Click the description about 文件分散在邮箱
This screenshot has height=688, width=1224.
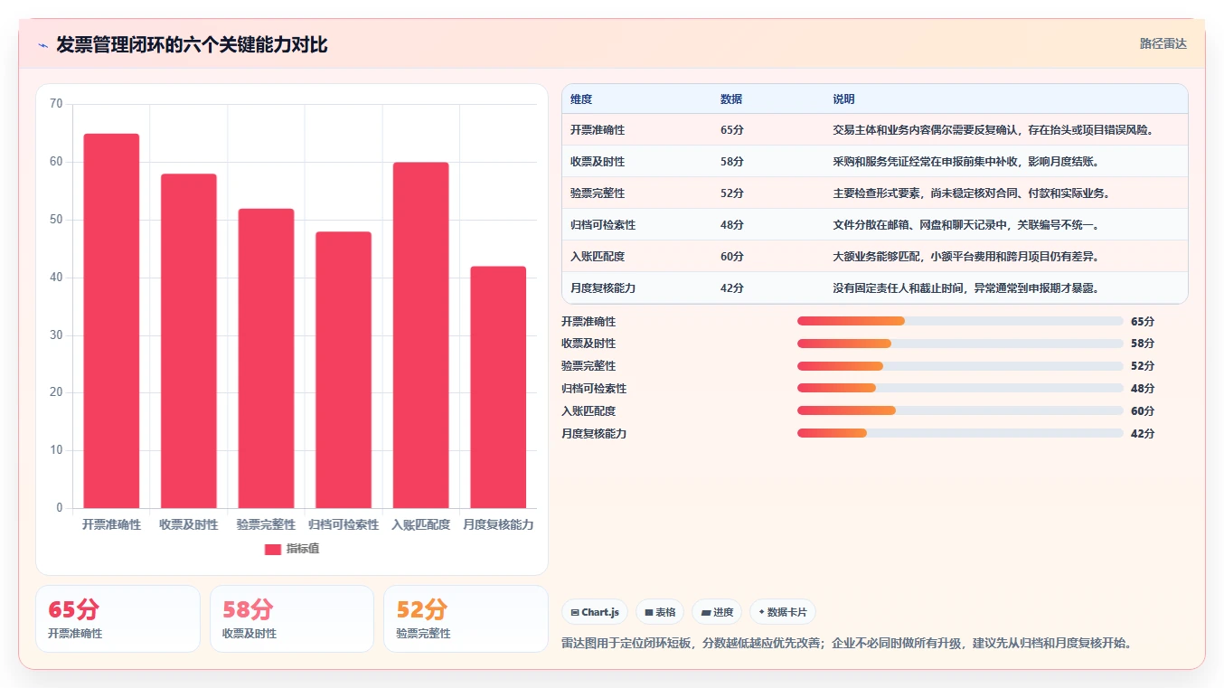pyautogui.click(x=965, y=225)
